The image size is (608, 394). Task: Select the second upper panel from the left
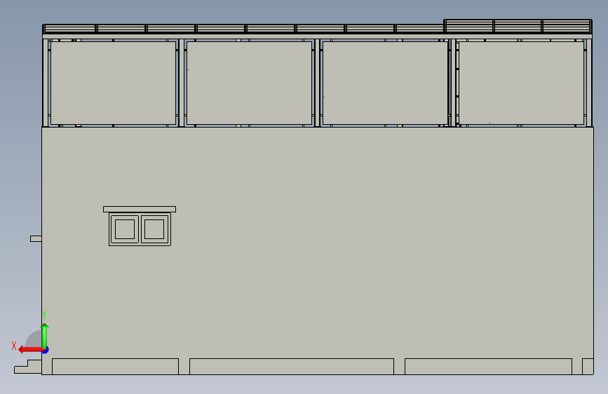[250, 83]
